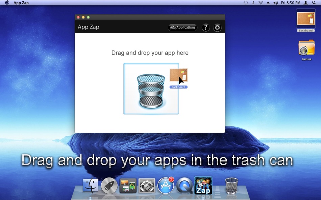Open the App Store in the Dock
Screen dimensions: 321x200
tap(166, 186)
